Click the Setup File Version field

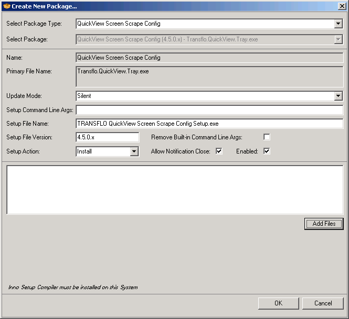click(108, 137)
